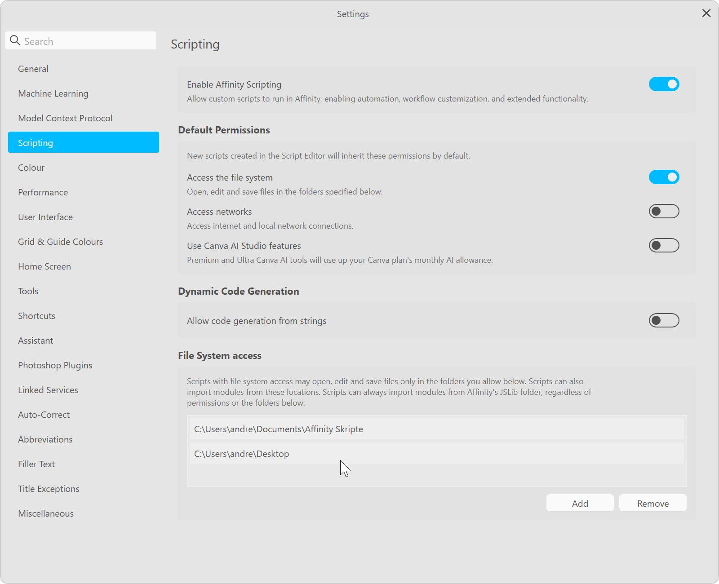719x584 pixels.
Task: Disable the Enable Affinity Scripting toggle
Action: 664,84
